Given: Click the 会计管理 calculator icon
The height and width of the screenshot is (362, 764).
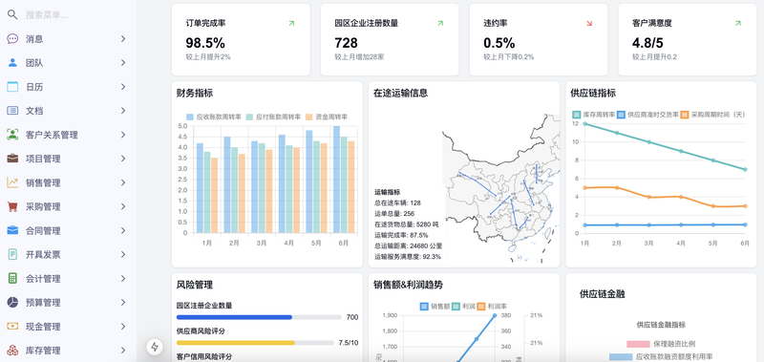Looking at the screenshot, I should (x=12, y=278).
